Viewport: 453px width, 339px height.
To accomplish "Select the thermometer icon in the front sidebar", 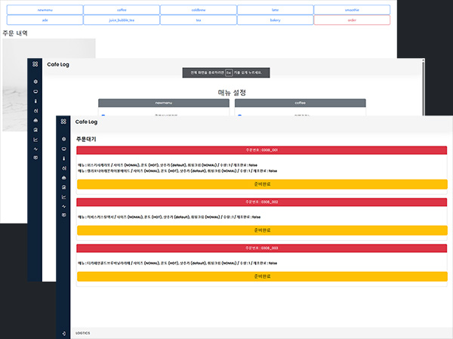I will [x=63, y=159].
